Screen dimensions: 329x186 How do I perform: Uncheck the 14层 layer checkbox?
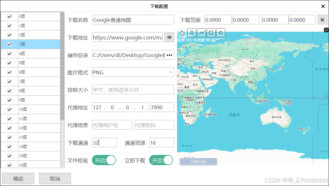9,147
